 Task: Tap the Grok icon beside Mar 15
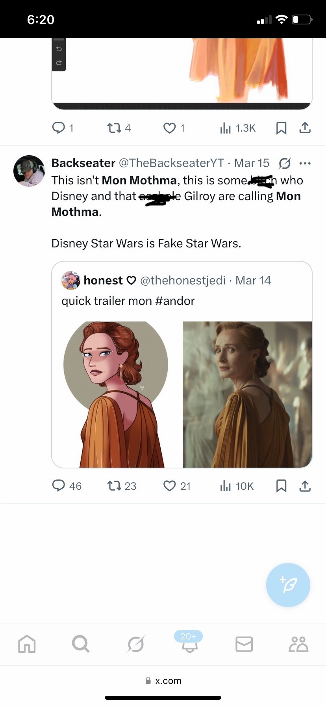(x=284, y=163)
